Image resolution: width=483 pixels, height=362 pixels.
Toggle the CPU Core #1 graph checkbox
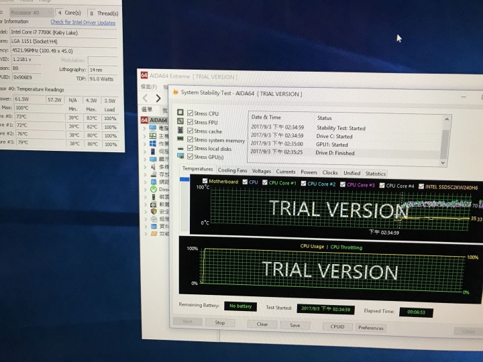265,182
